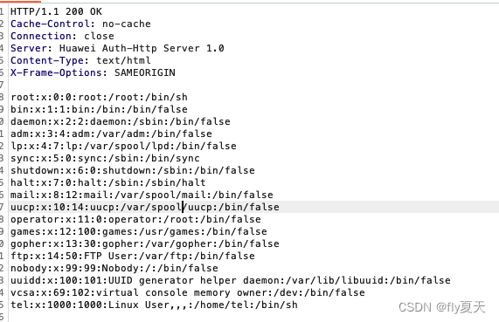Click the Connection header line
This screenshot has height=322, width=499.
point(62,36)
